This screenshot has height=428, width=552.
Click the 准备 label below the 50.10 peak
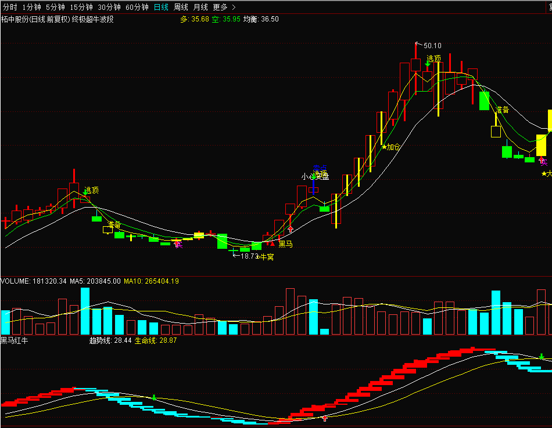(x=503, y=110)
